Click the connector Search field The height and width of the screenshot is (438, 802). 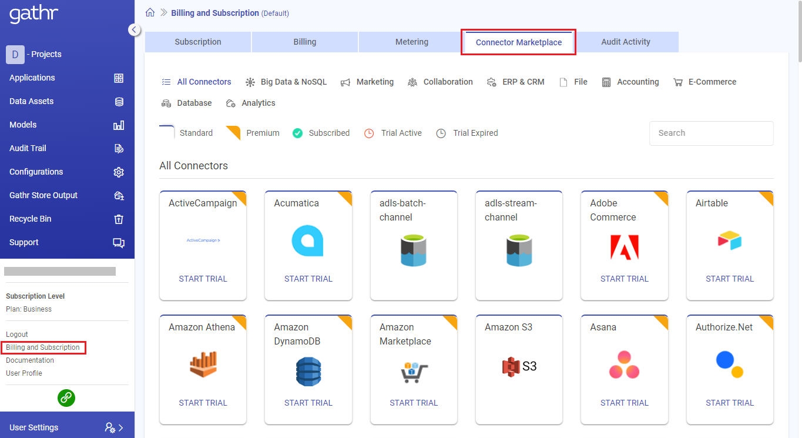click(x=711, y=133)
